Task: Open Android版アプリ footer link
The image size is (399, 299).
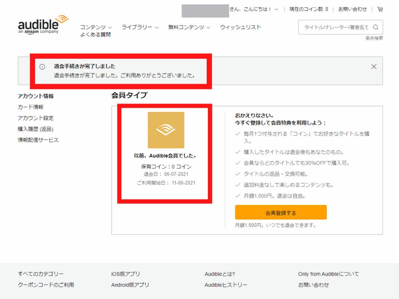Action: pos(130,285)
